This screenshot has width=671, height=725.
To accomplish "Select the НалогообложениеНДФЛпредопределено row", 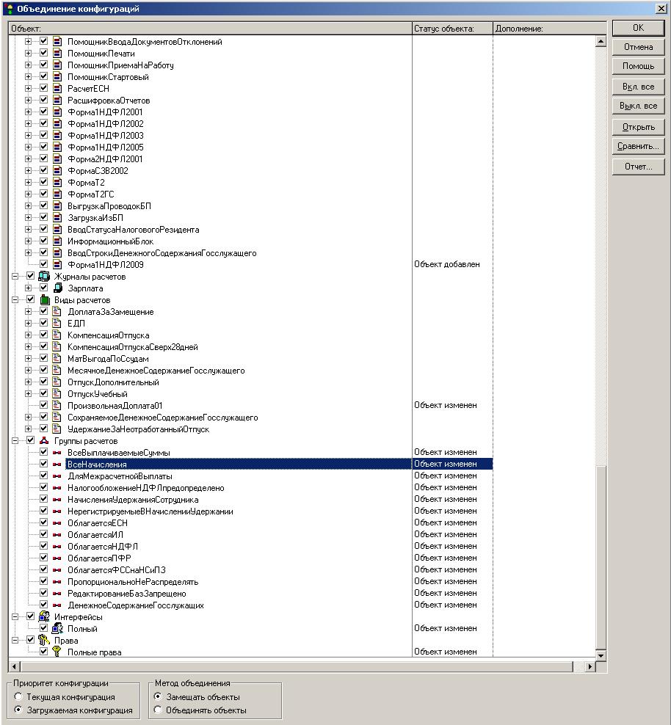I will 145,488.
